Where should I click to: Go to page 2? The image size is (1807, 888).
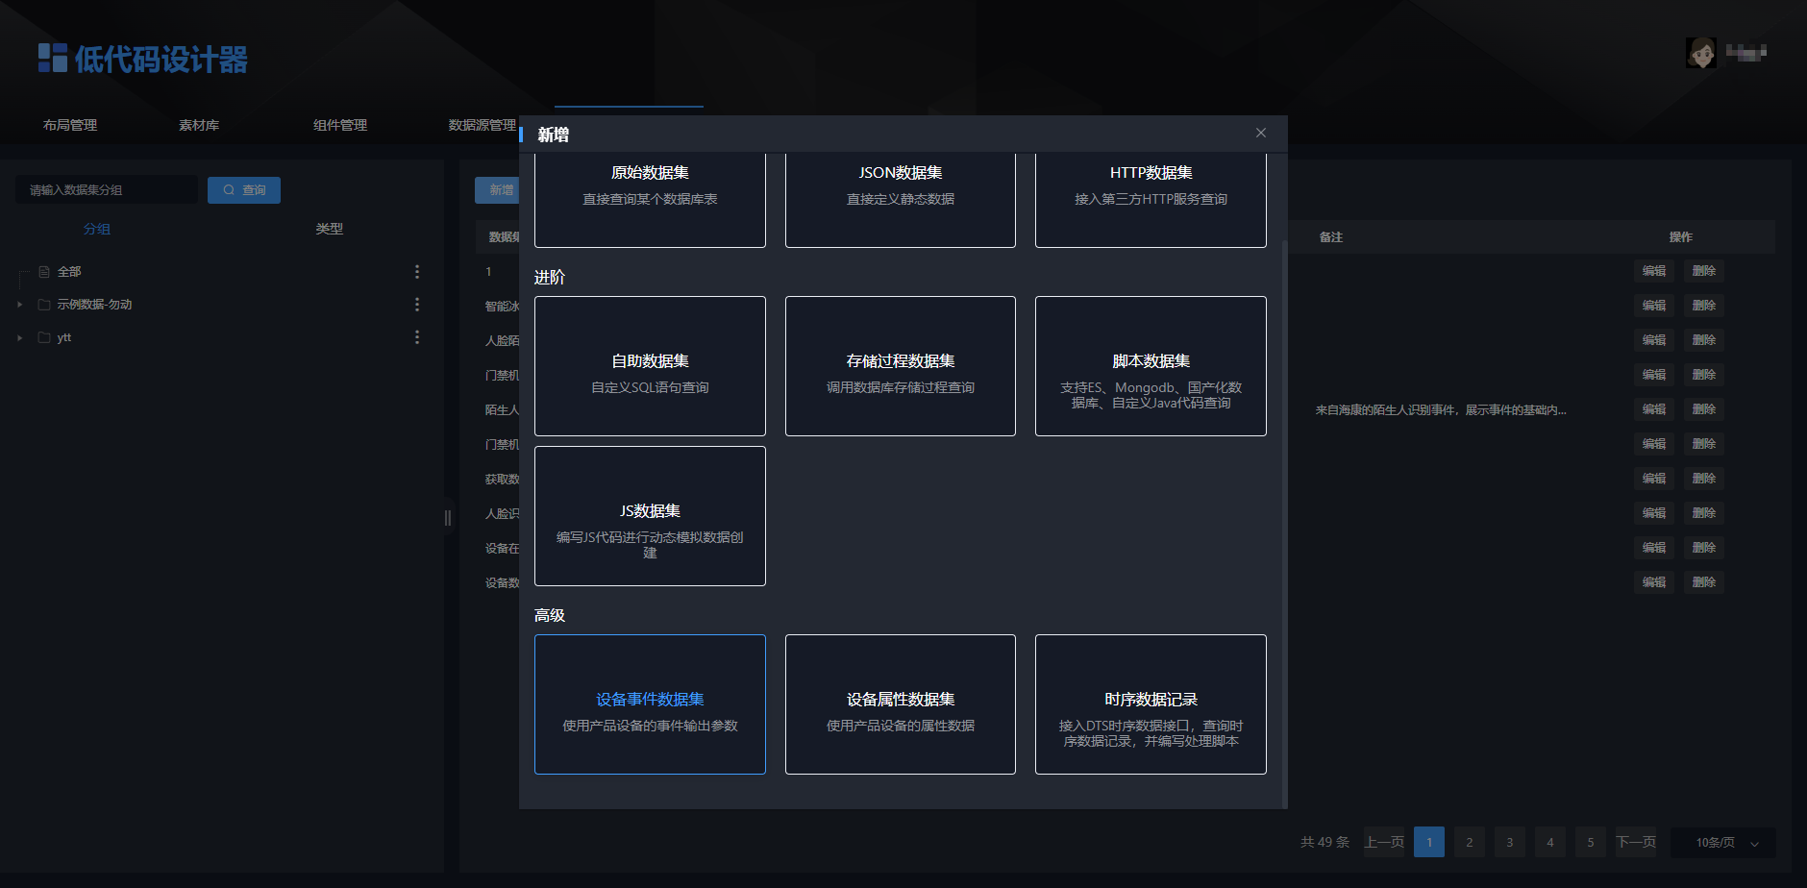pos(1470,843)
